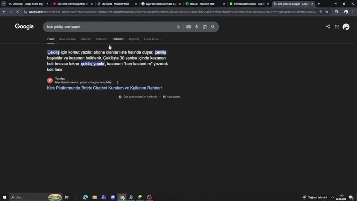Search by image with the Lens icon
The height and width of the screenshot is (201, 357).
[x=205, y=27]
